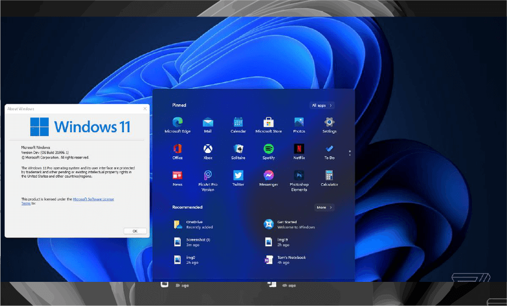Open Microsoft Store
This screenshot has height=306, width=507.
coord(269,125)
